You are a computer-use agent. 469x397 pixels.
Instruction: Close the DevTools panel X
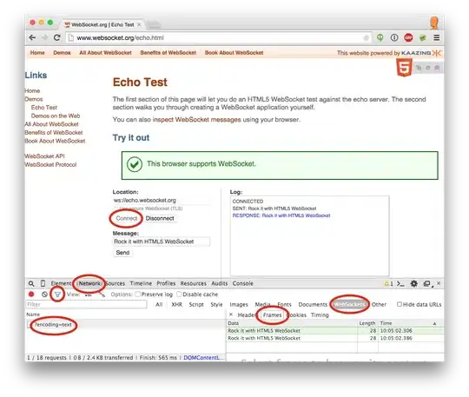439,283
